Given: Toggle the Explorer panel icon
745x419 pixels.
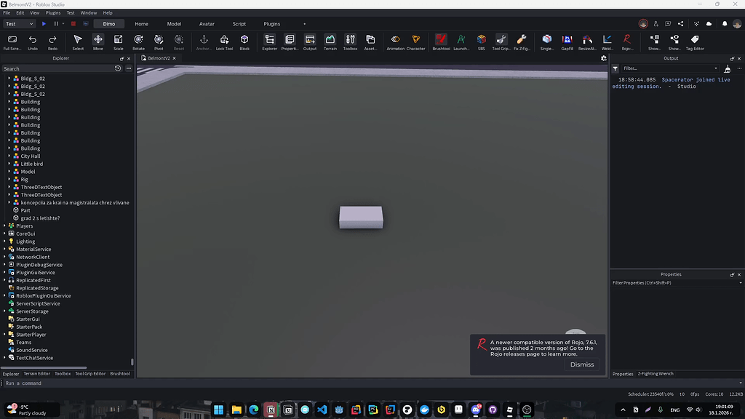Looking at the screenshot, I should pos(269,41).
